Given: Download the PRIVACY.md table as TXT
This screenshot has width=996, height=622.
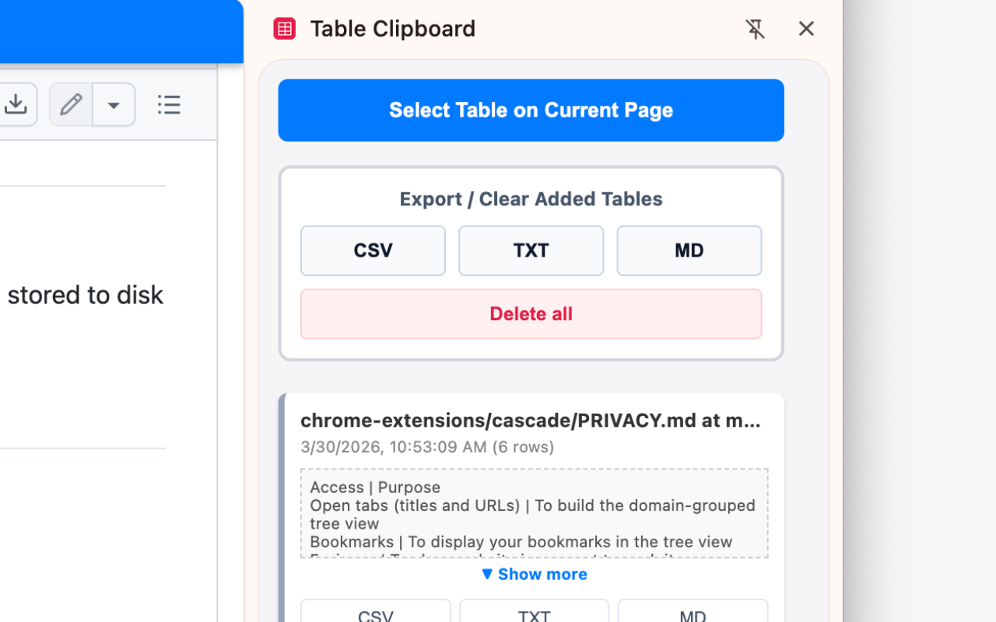Looking at the screenshot, I should (x=534, y=613).
